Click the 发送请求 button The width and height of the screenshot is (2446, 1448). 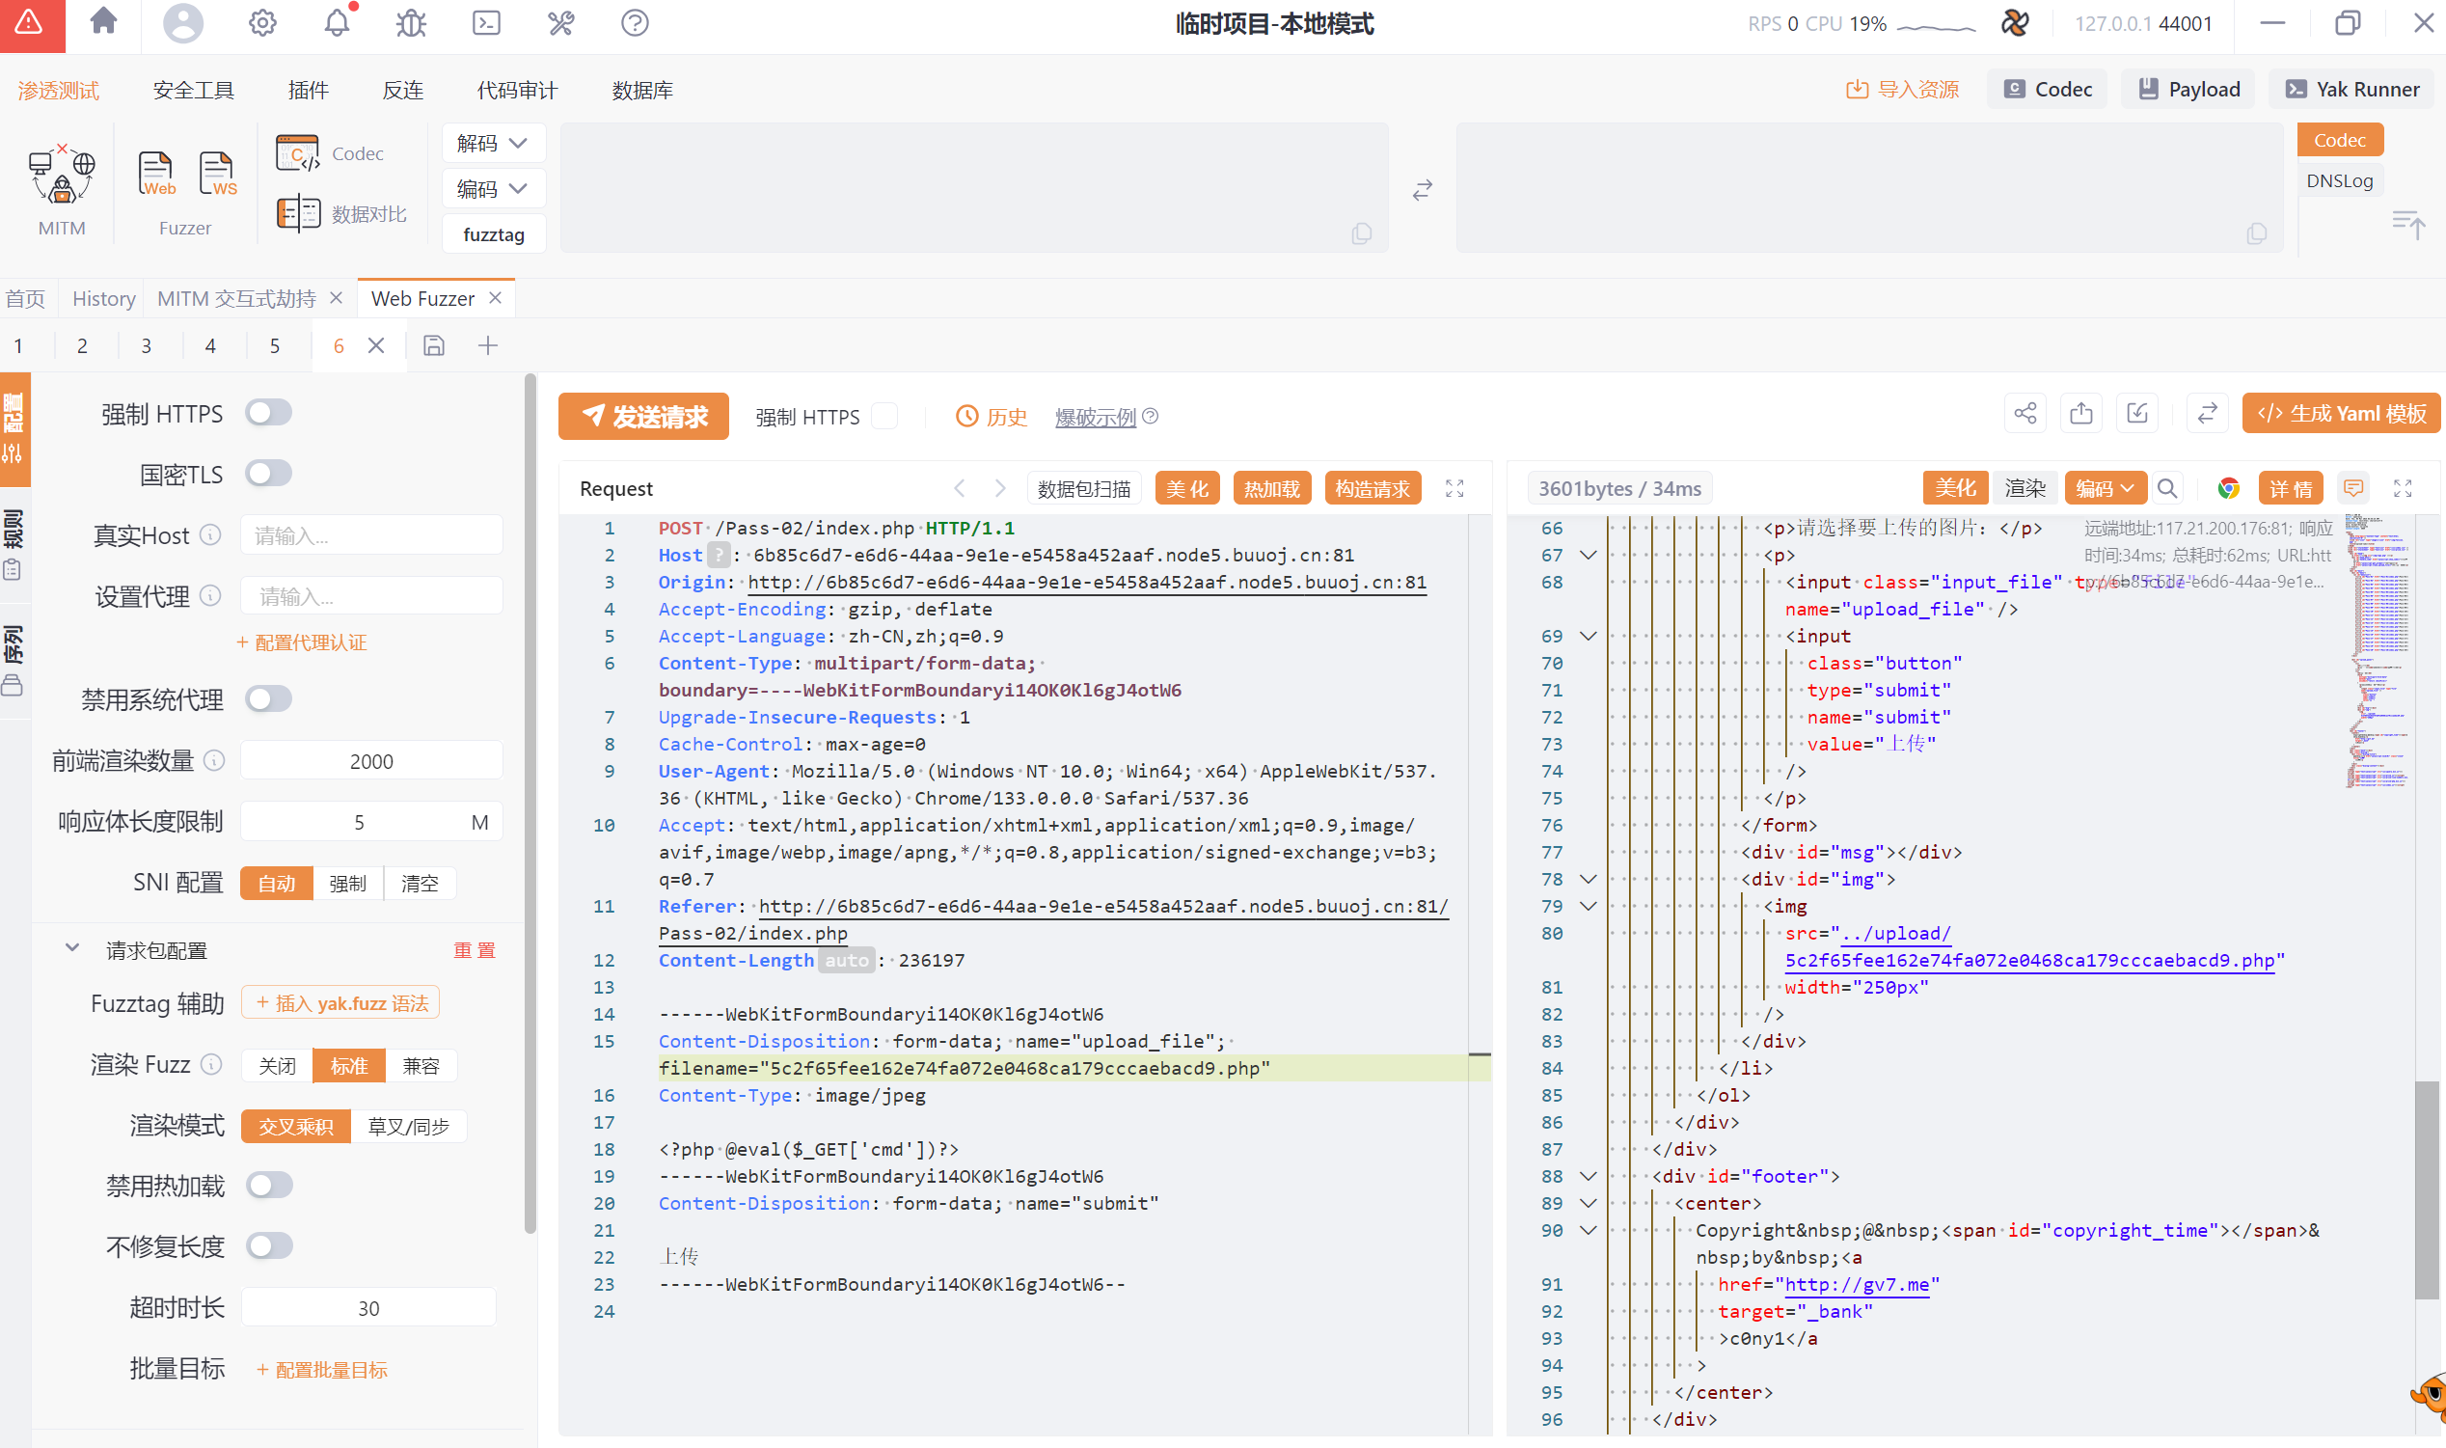(x=643, y=417)
